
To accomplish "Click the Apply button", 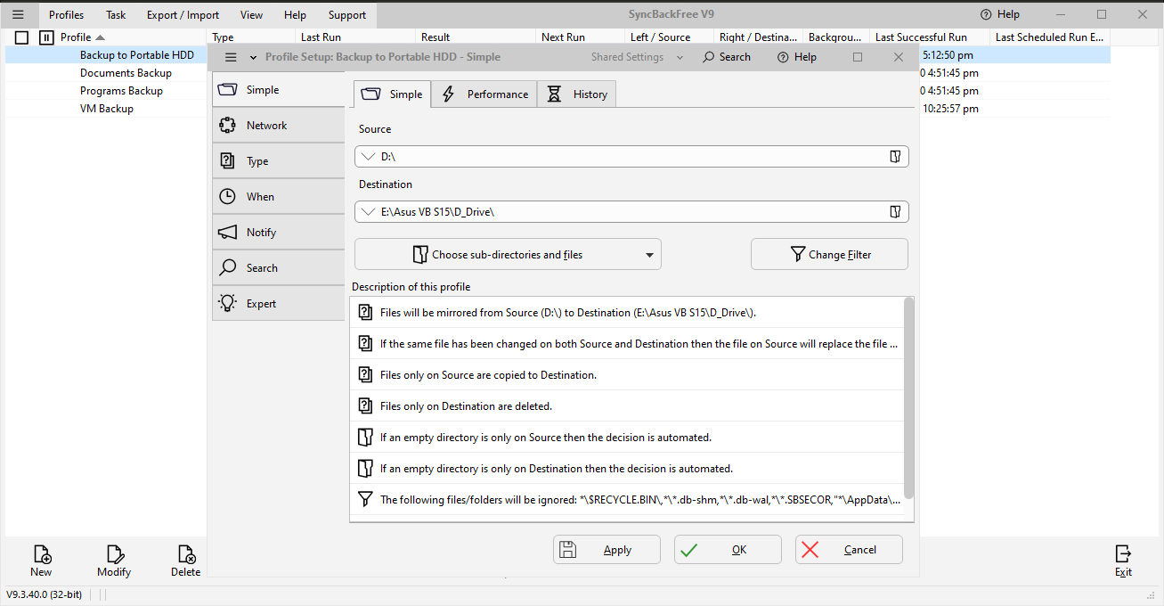I will coord(606,550).
